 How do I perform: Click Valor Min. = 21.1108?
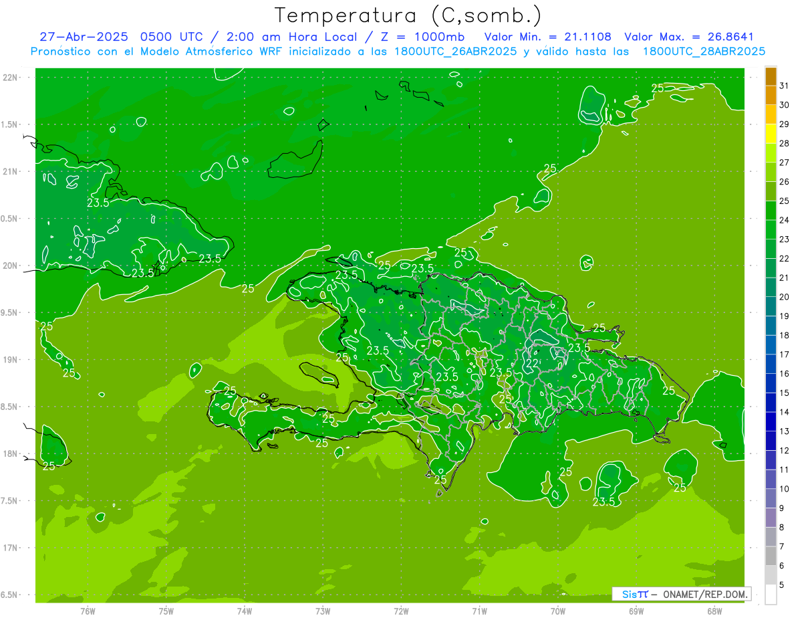(549, 37)
